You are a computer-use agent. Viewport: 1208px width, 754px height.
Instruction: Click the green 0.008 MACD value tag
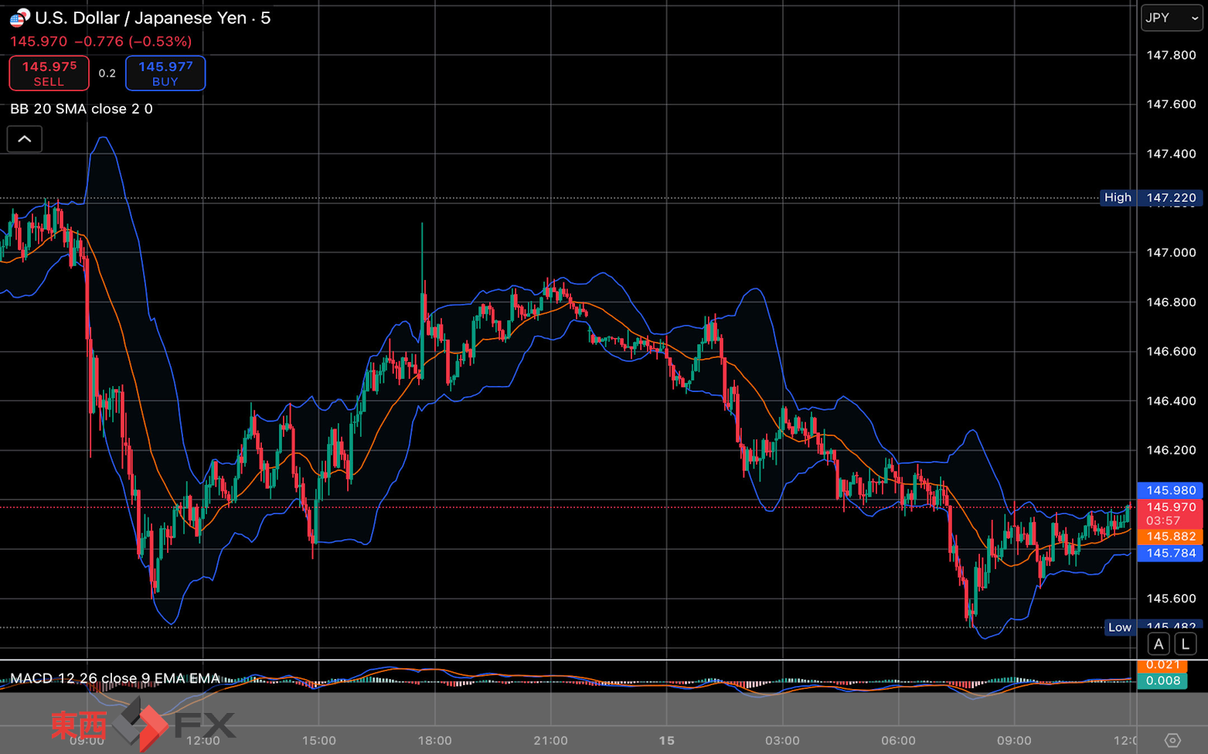pos(1162,681)
